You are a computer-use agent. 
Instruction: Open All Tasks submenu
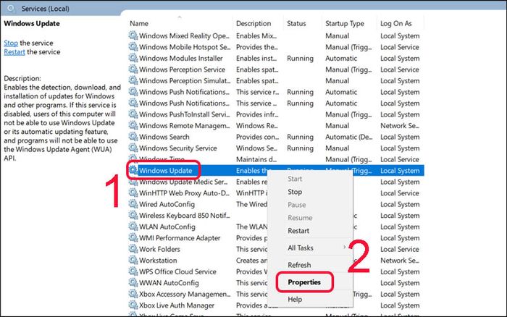[x=301, y=248]
